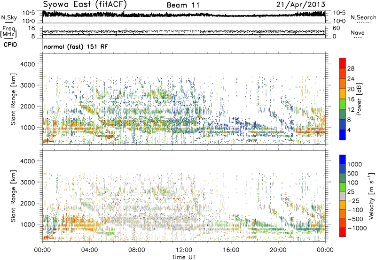The height and width of the screenshot is (260, 376).
Task: Select the yellow-orange 16–20 dB Power swatch
Action: [343, 94]
